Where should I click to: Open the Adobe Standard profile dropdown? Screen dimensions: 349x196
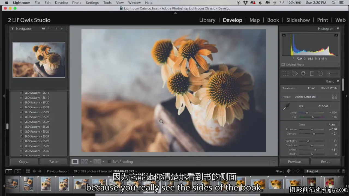click(307, 97)
